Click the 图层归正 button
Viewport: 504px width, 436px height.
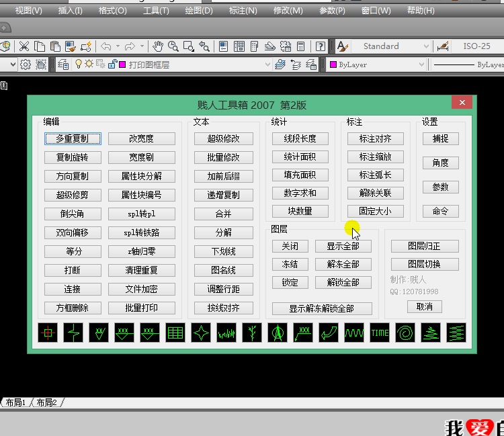tap(425, 247)
